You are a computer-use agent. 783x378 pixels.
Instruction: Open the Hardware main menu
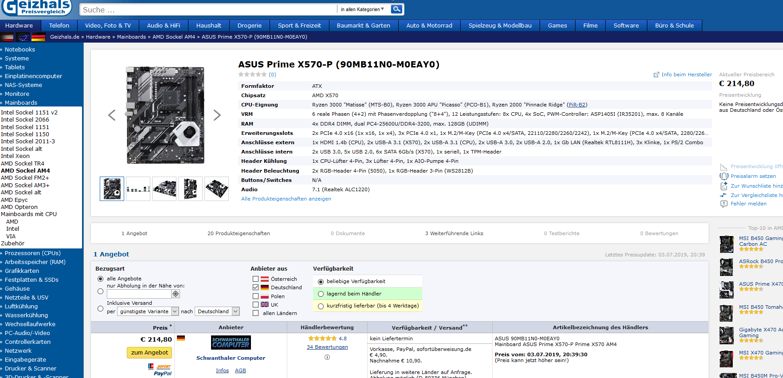19,25
